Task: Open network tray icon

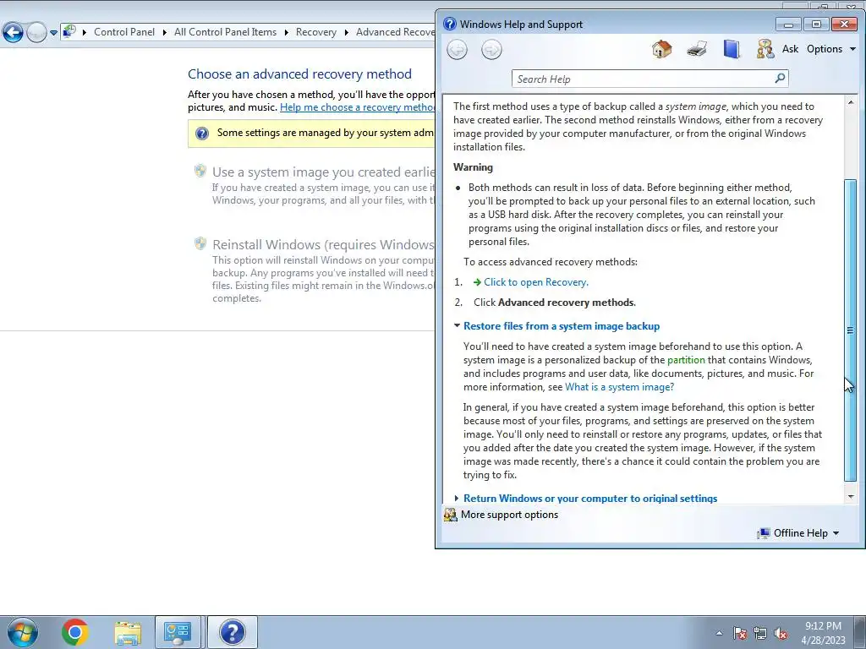Action: 760,633
